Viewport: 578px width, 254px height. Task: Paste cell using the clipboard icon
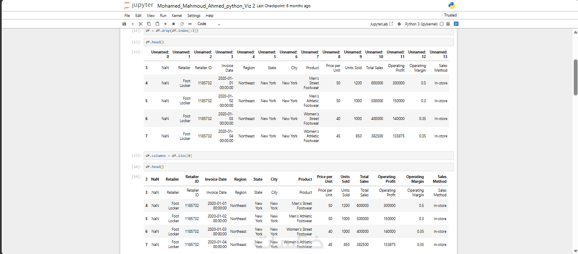(157, 24)
